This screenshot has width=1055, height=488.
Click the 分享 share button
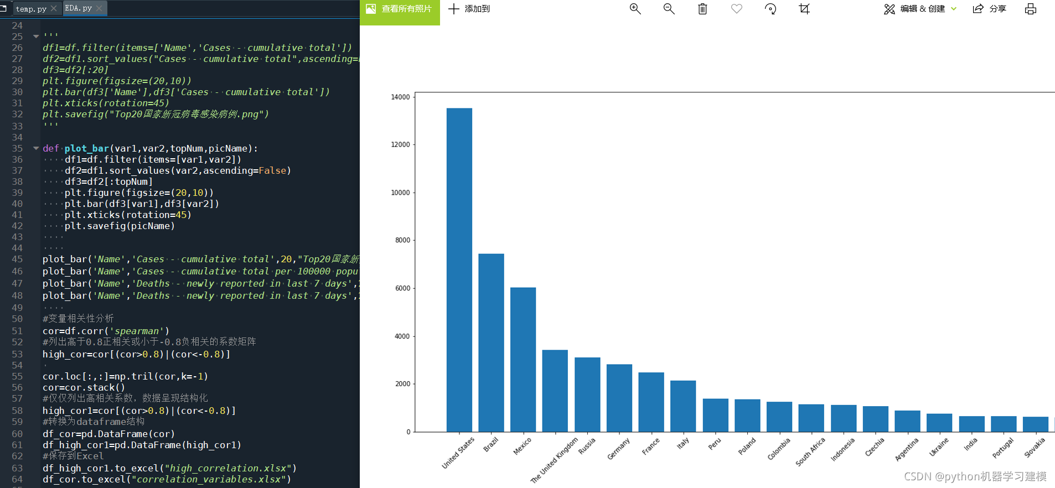989,9
